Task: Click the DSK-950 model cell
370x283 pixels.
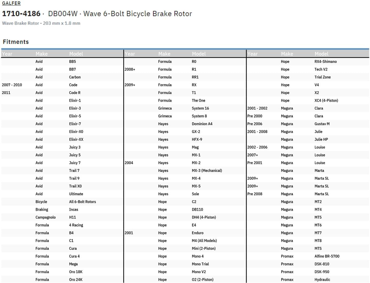Action: tap(322, 272)
